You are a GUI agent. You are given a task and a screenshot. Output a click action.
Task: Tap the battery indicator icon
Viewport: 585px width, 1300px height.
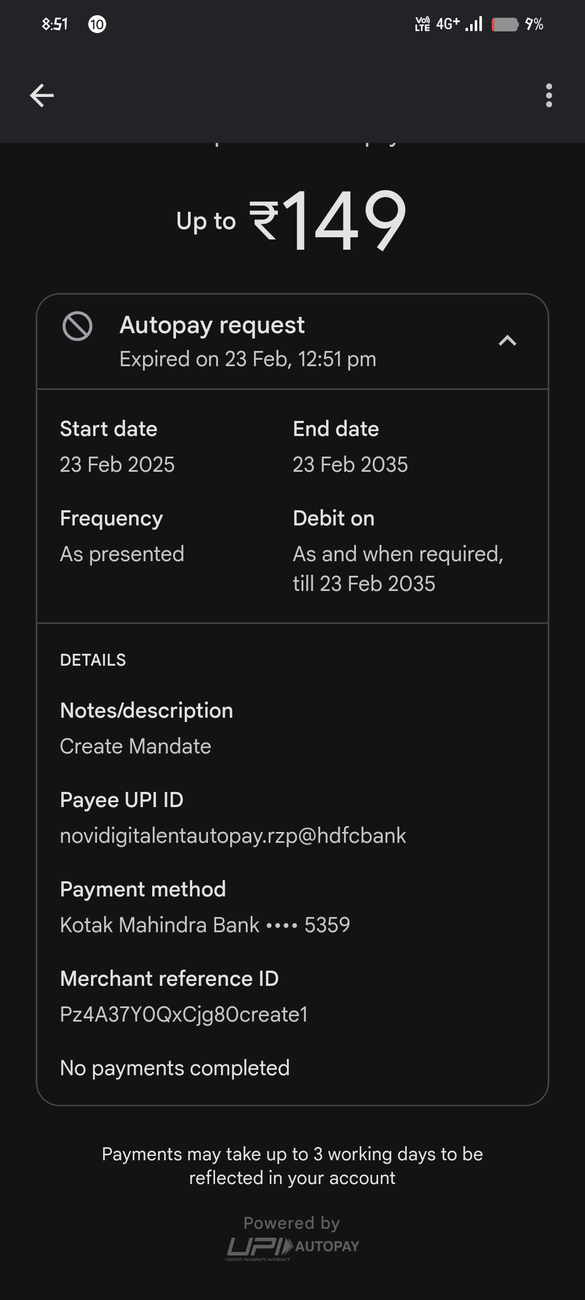(x=505, y=24)
